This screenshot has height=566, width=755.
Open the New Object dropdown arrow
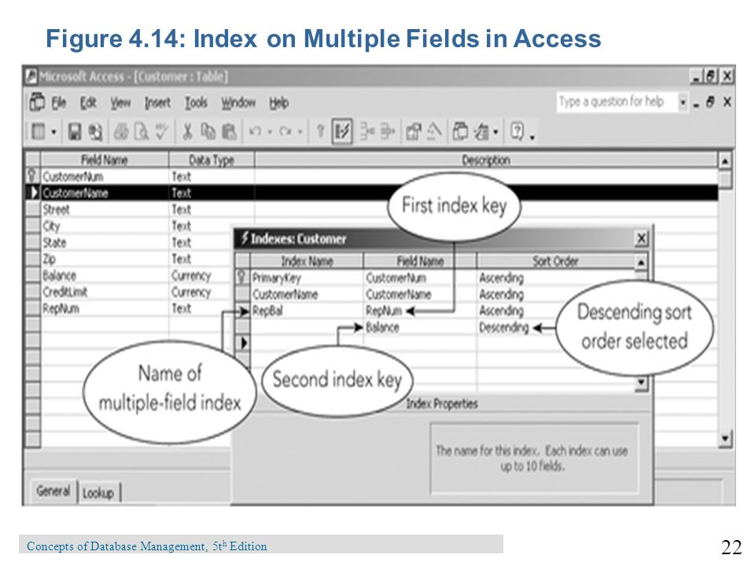pos(495,132)
